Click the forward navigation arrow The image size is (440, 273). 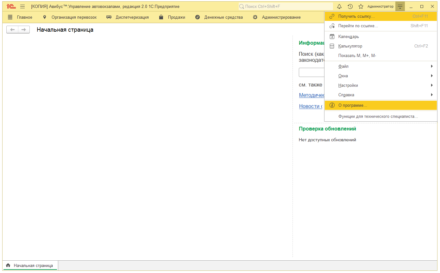pos(24,30)
